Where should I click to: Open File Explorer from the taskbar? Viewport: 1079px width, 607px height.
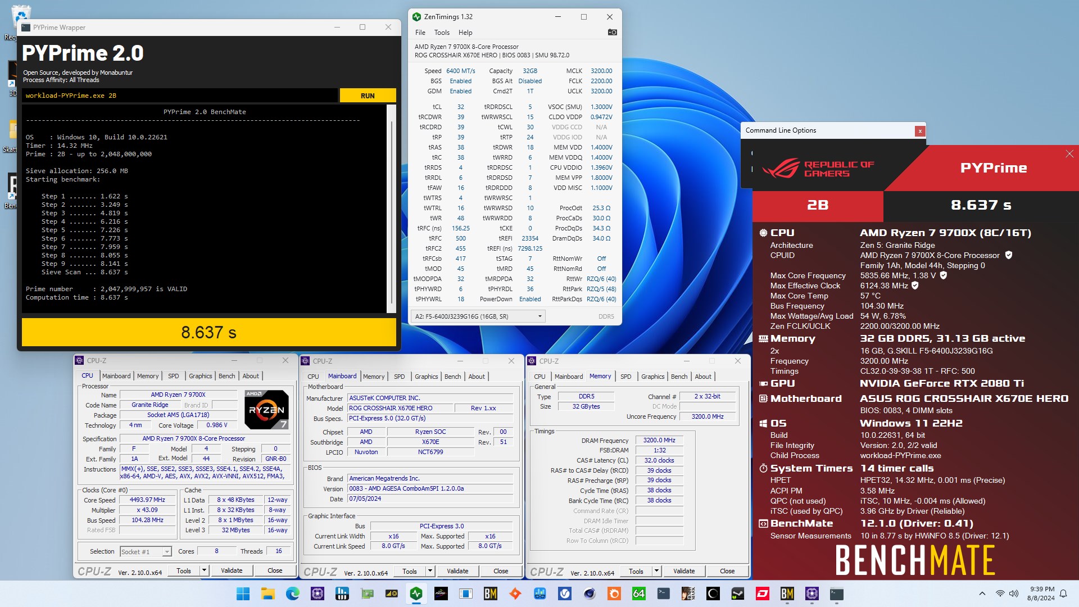268,594
